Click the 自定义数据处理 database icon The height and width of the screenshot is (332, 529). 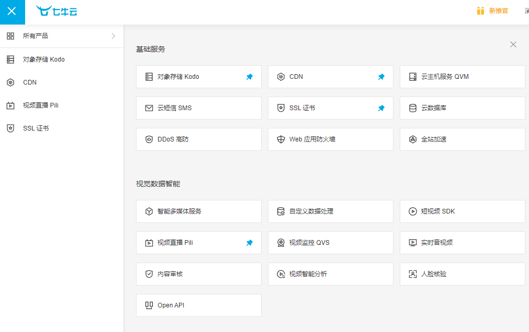(280, 211)
